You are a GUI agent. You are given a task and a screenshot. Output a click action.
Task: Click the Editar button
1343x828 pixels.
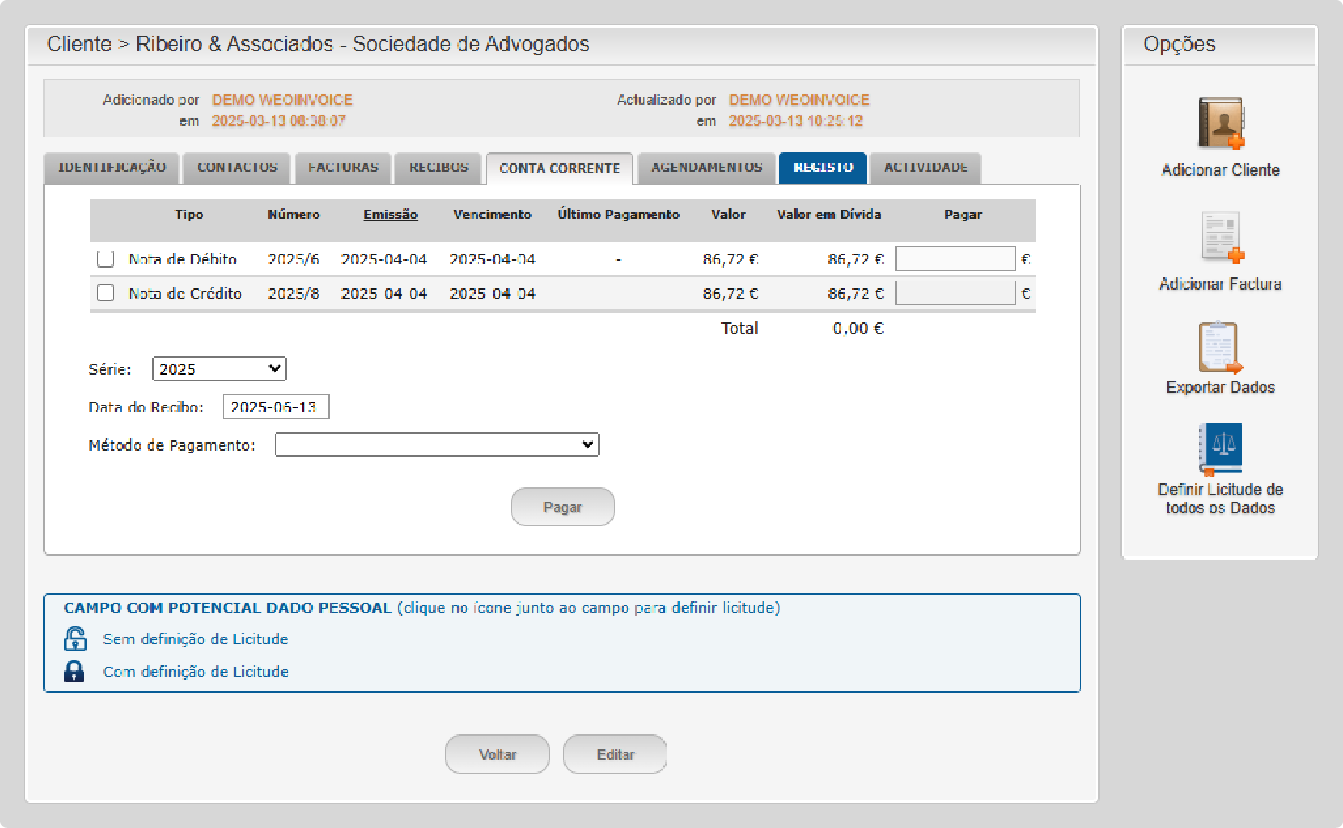click(615, 755)
